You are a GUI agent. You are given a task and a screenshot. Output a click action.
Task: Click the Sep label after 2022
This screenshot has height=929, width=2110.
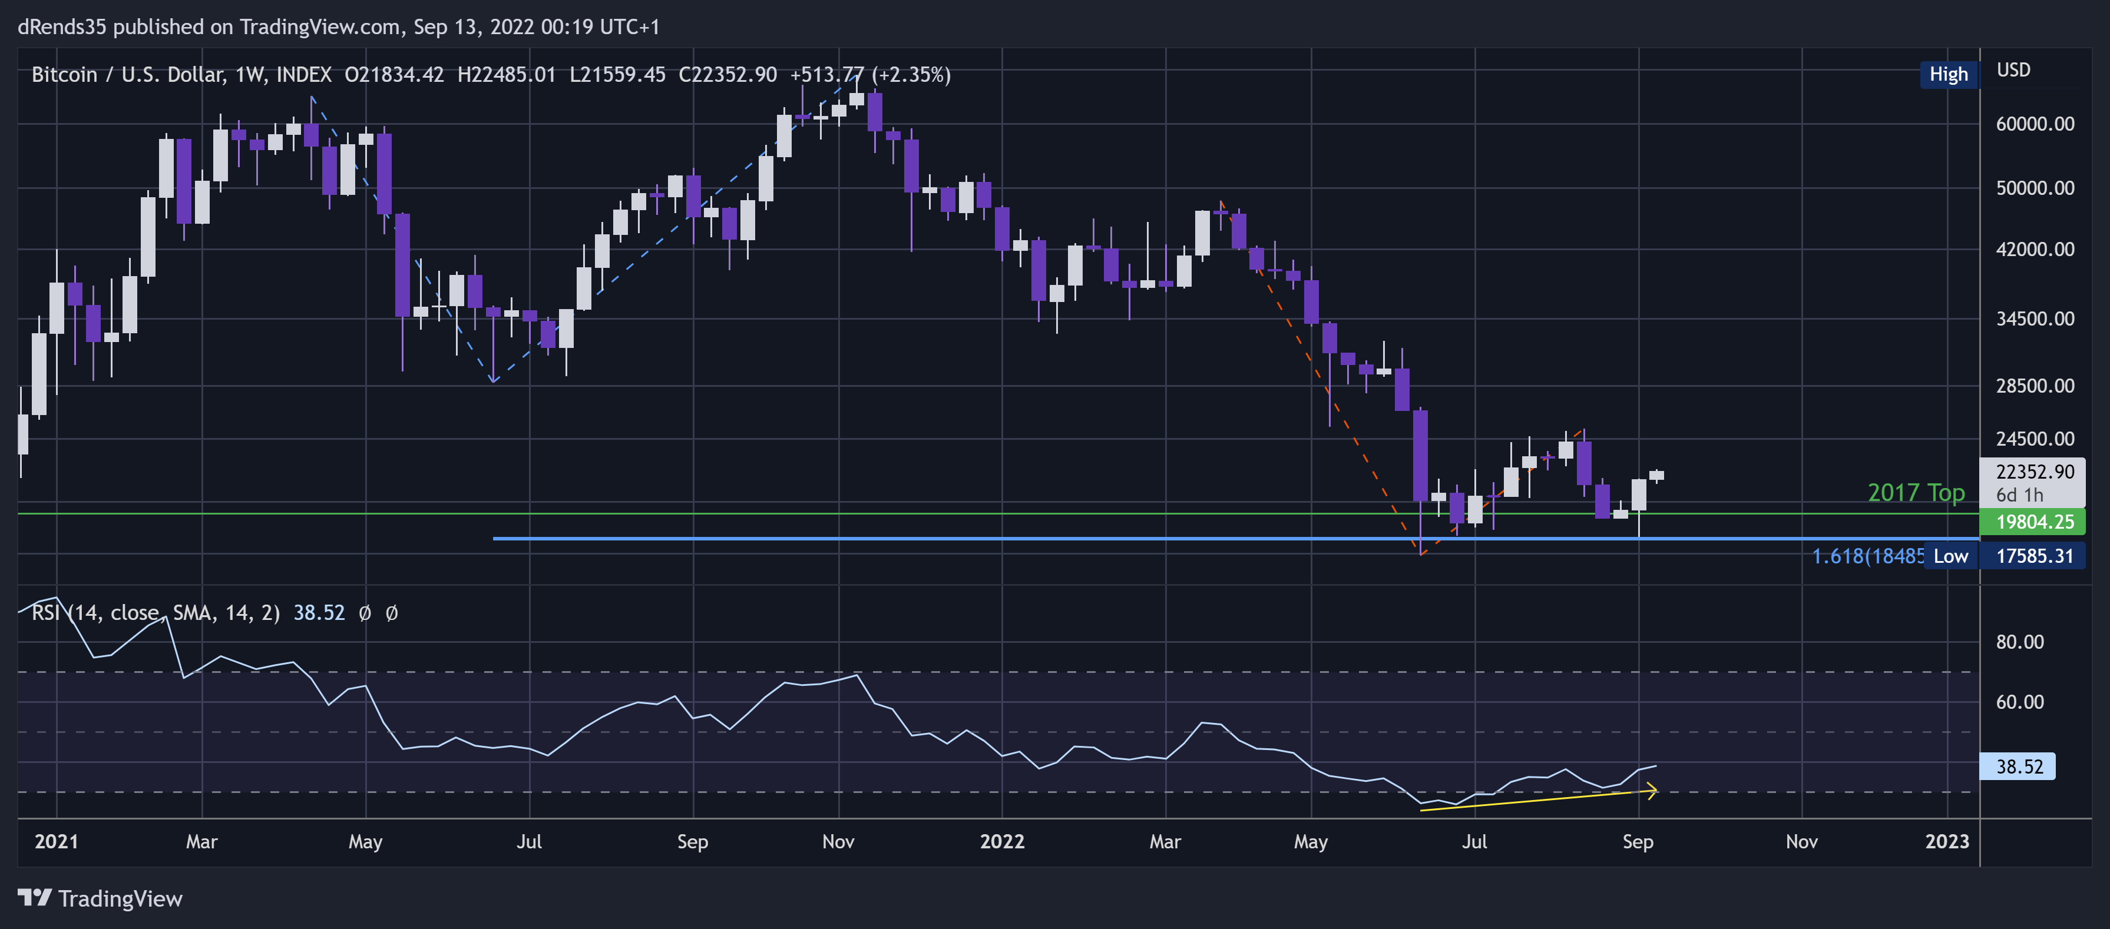(1638, 841)
